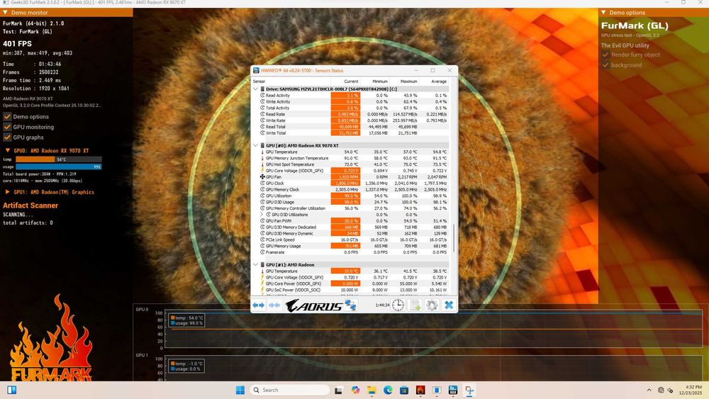Collapse SAMSUNG drive sensor group
Viewport: 709px width, 399px height.
tap(255, 89)
